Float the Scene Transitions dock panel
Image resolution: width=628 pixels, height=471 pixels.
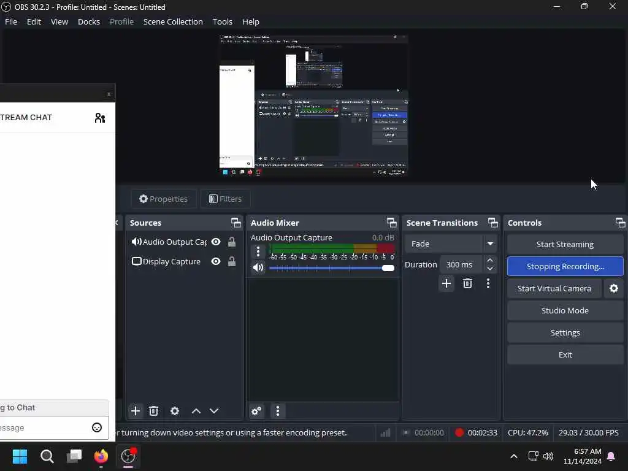(493, 223)
